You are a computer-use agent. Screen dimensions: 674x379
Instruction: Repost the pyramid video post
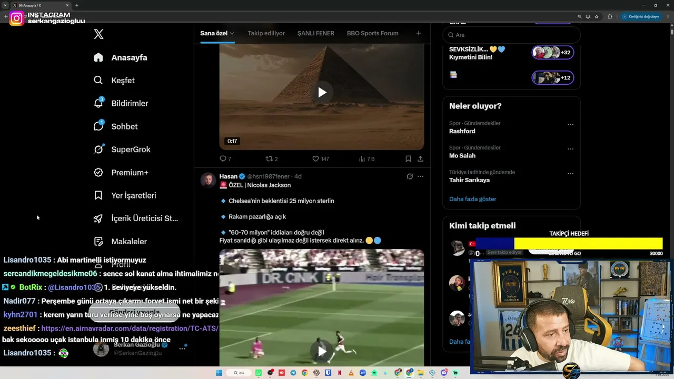pos(272,158)
